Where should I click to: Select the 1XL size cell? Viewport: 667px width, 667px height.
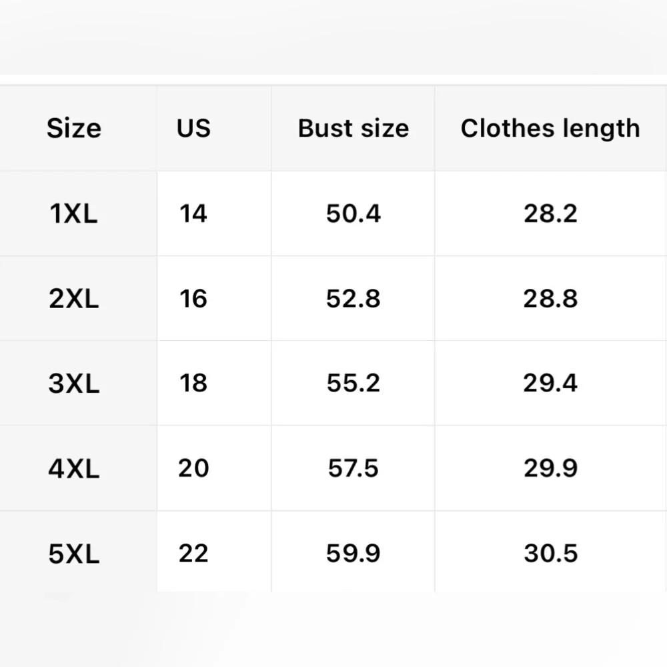(74, 214)
